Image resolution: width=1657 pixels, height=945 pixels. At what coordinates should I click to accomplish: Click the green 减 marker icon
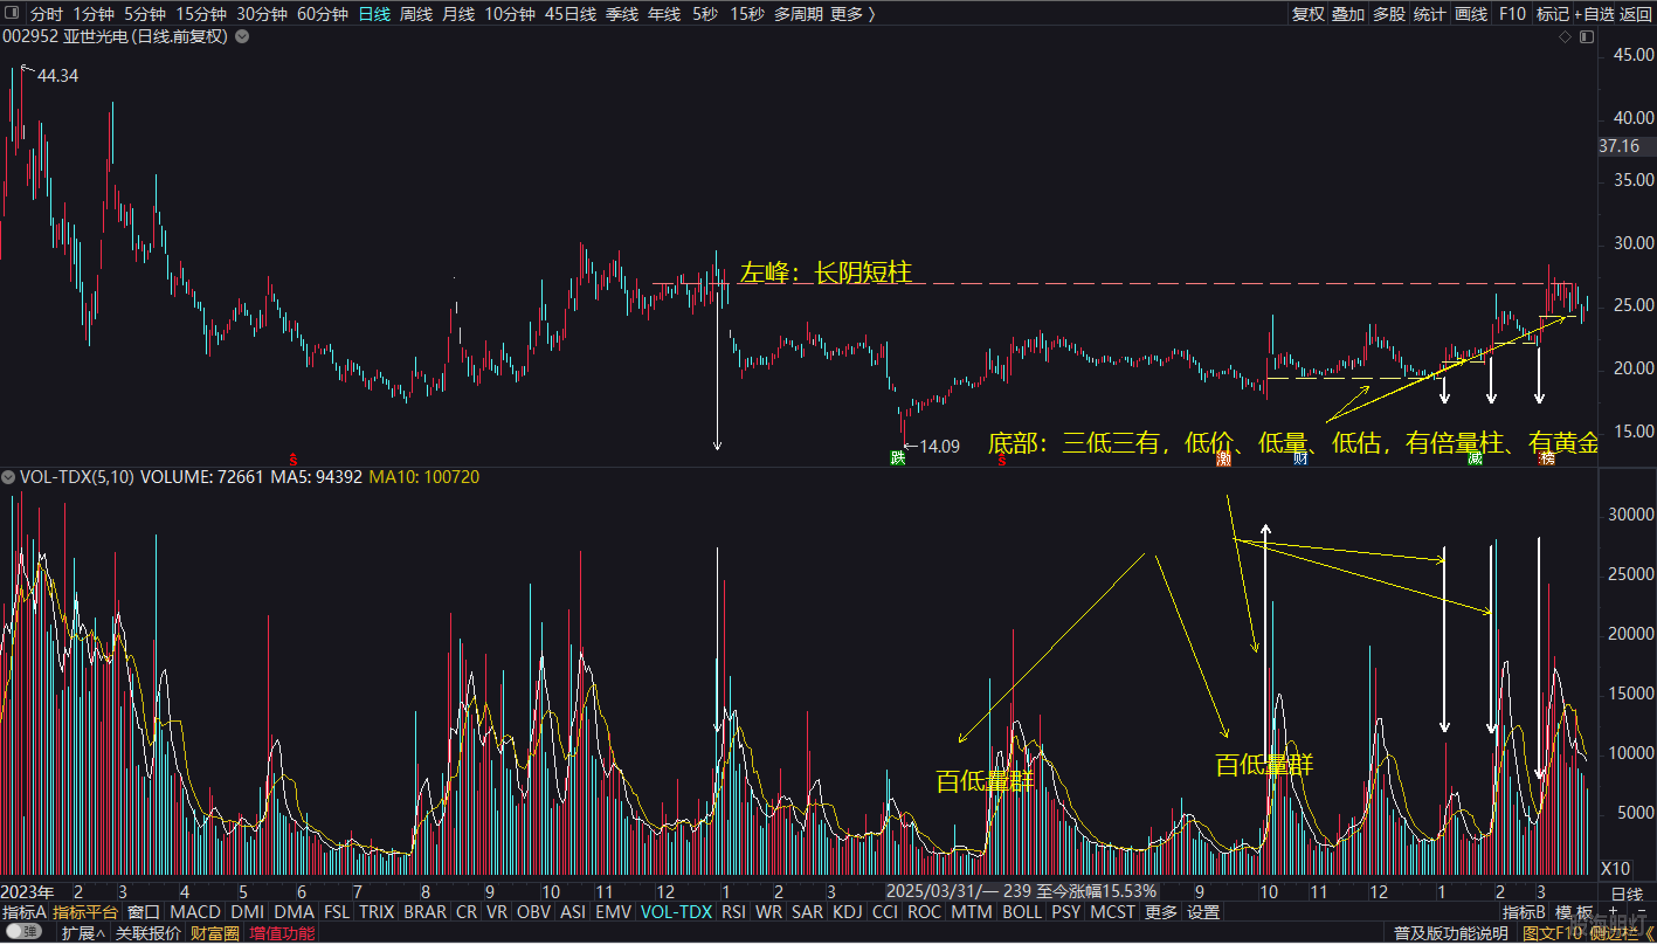1475,458
